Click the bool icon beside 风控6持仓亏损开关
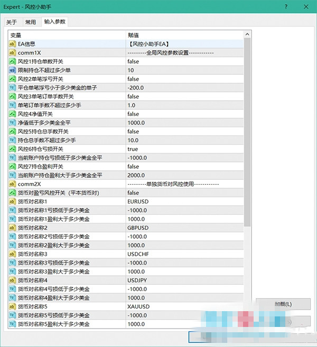The width and height of the screenshot is (317, 347). (13, 149)
